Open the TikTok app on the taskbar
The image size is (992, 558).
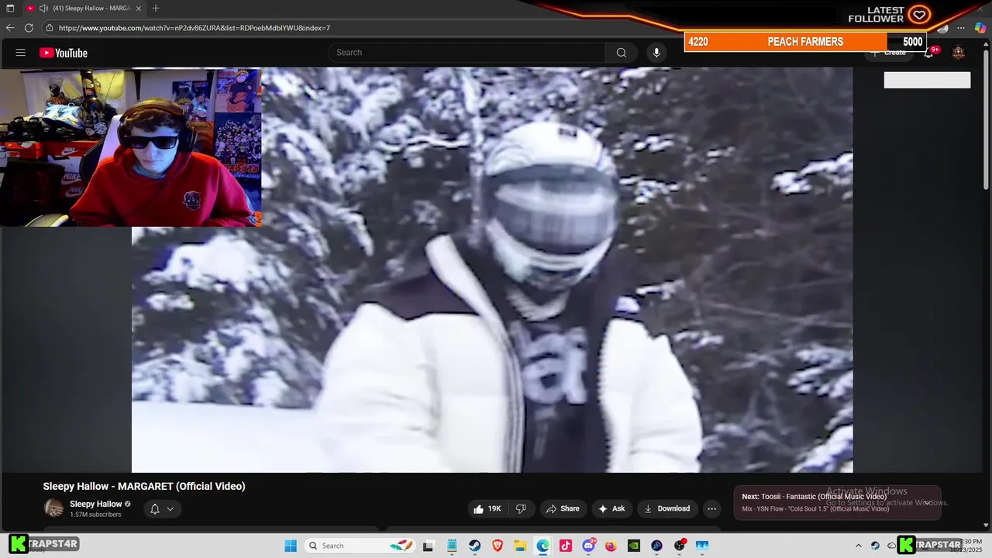(566, 546)
